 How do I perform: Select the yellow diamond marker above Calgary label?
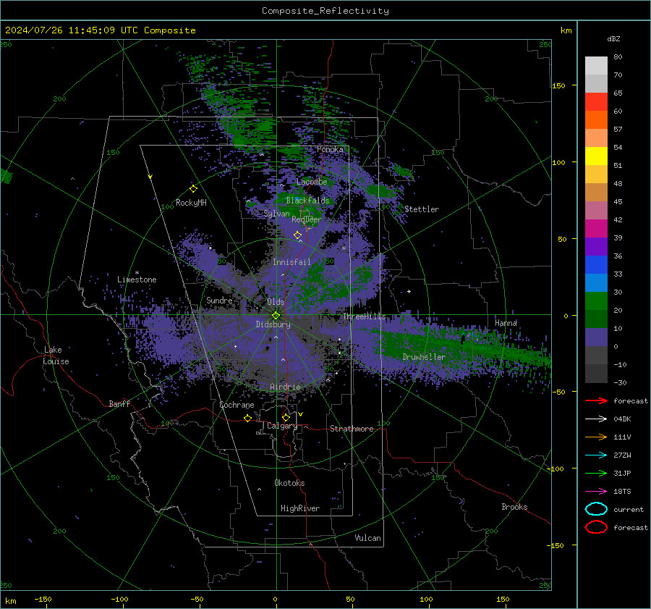(286, 417)
